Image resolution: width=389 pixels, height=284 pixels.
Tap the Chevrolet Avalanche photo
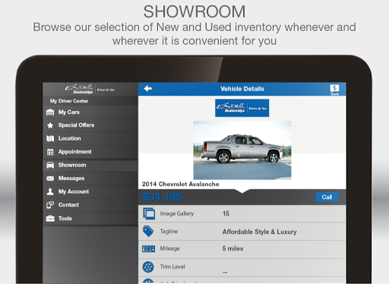242,150
